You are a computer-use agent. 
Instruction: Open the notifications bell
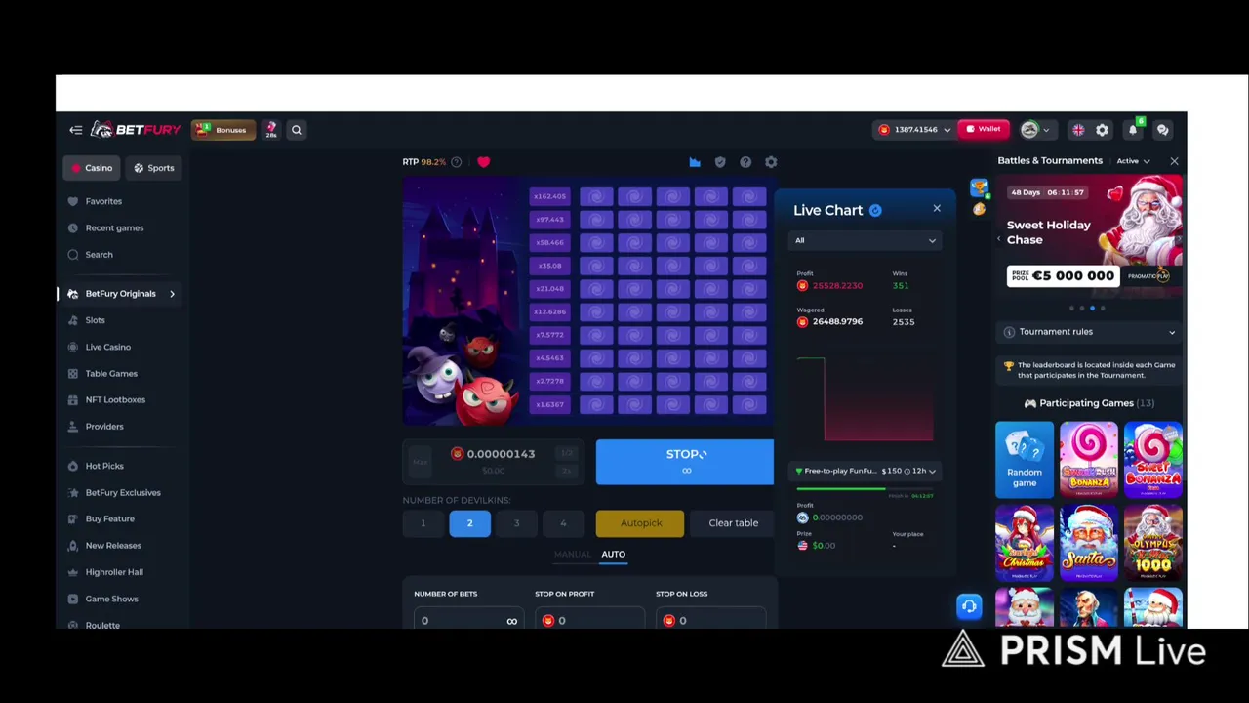pos(1133,130)
